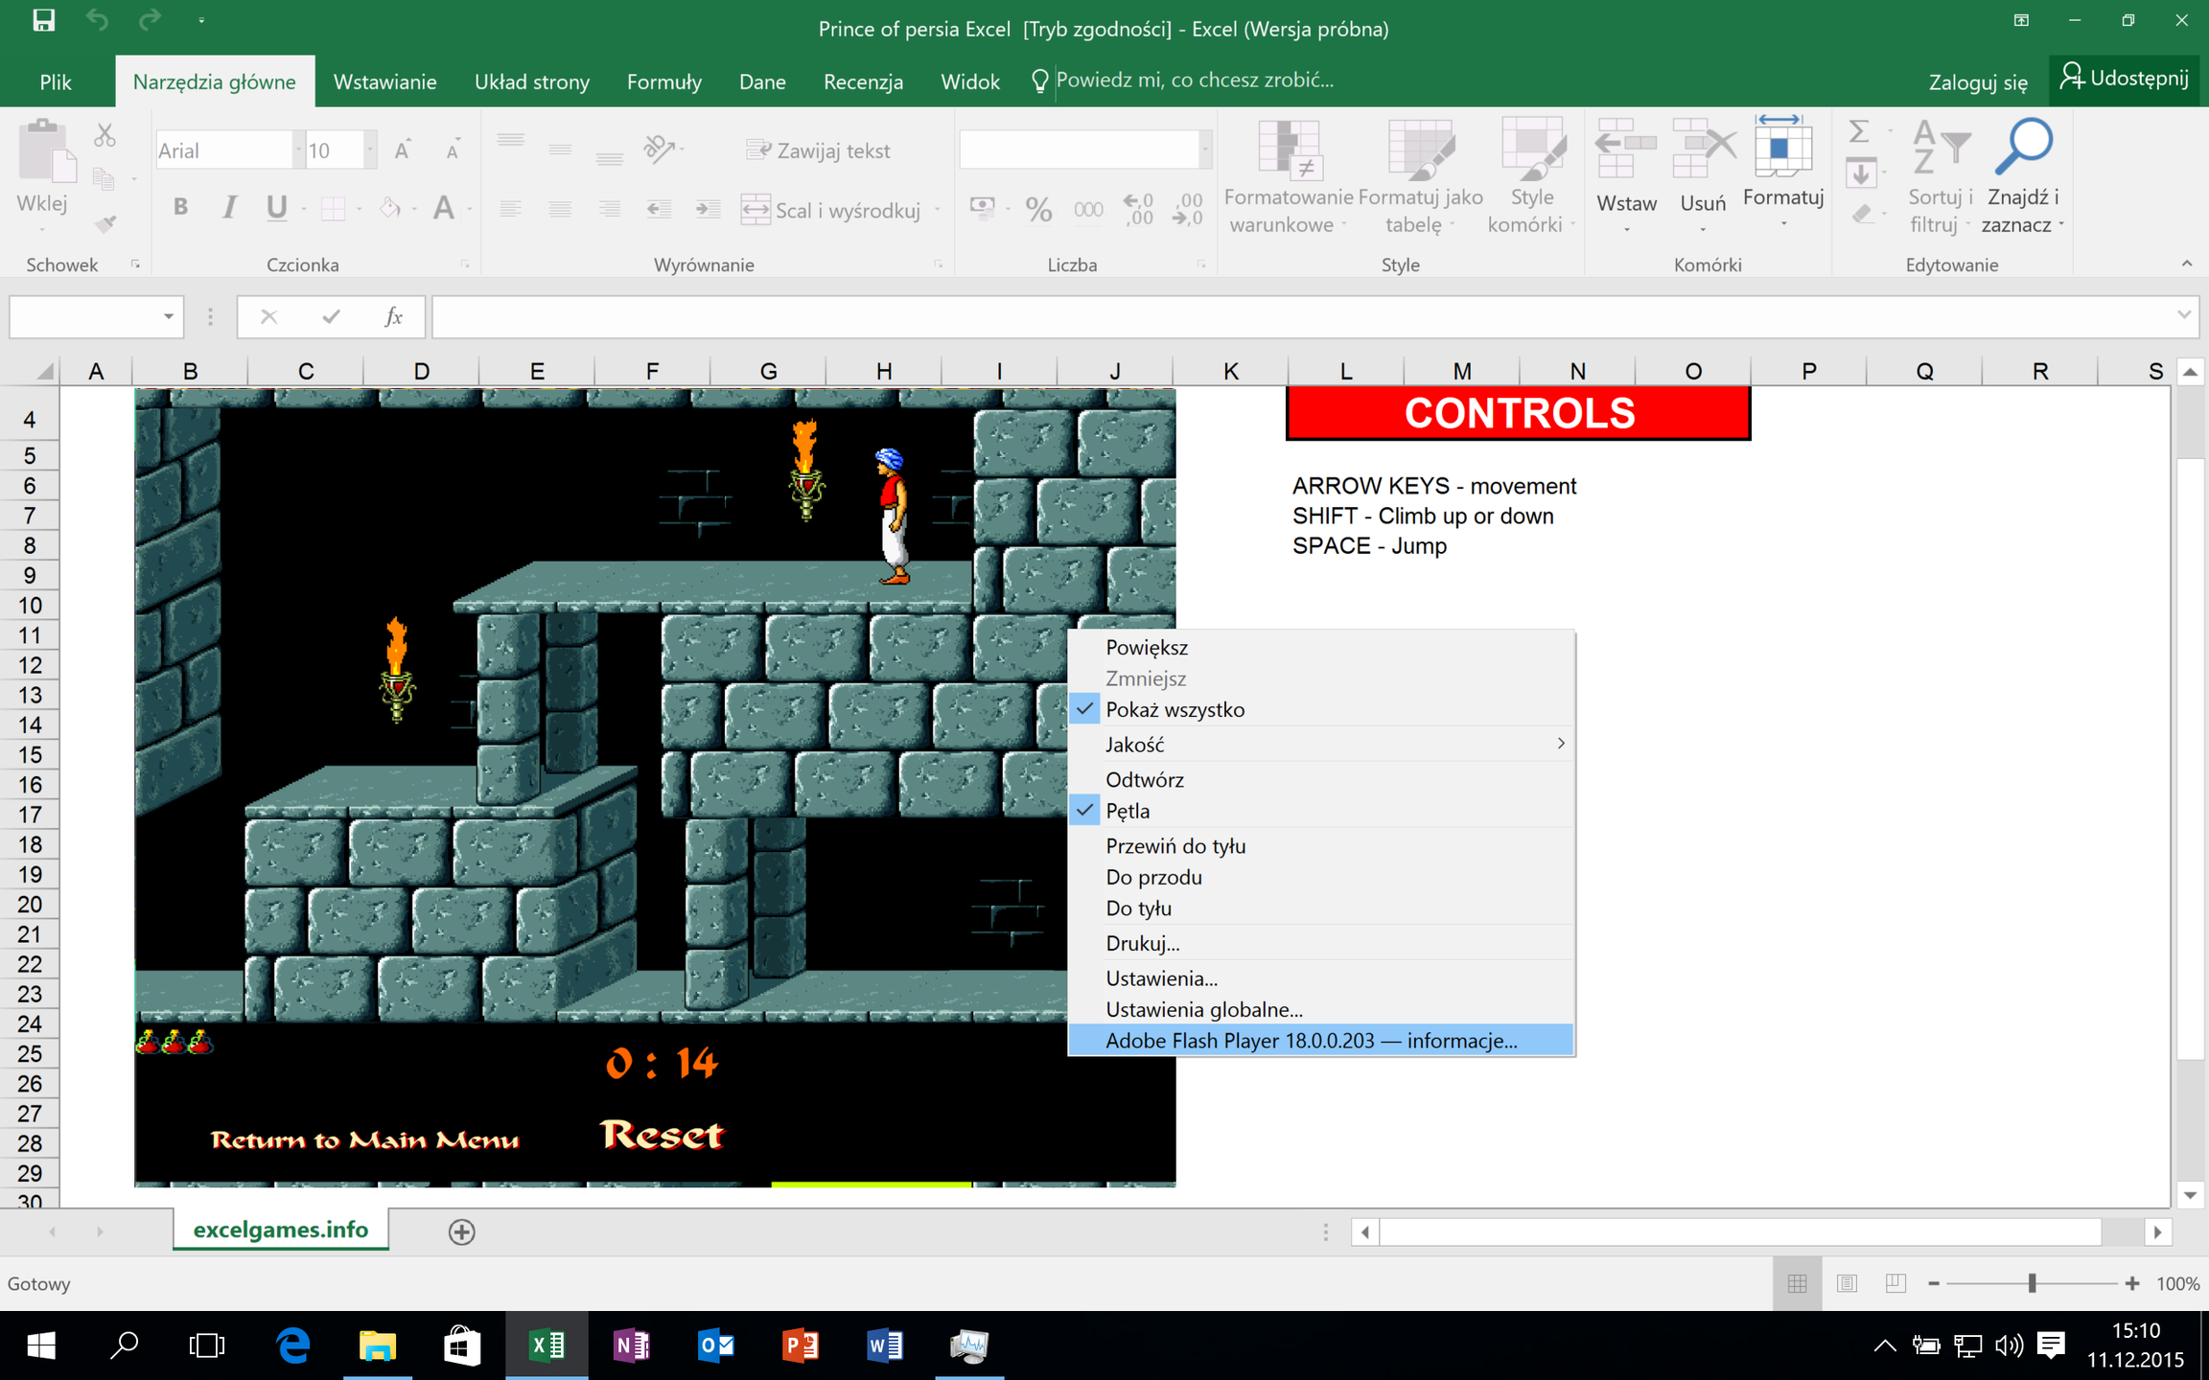
Task: Open Word from the taskbar
Action: pyautogui.click(x=884, y=1345)
